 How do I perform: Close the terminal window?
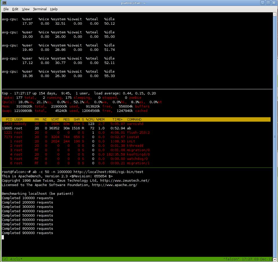pyautogui.click(x=274, y=3)
